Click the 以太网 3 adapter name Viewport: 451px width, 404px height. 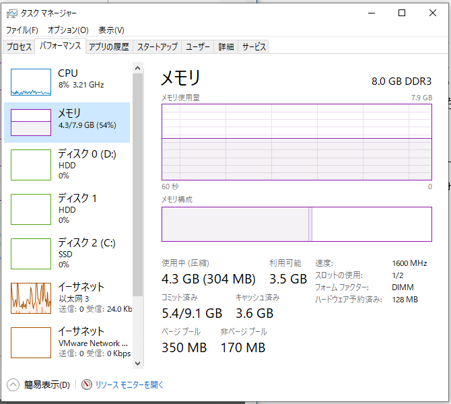click(74, 299)
